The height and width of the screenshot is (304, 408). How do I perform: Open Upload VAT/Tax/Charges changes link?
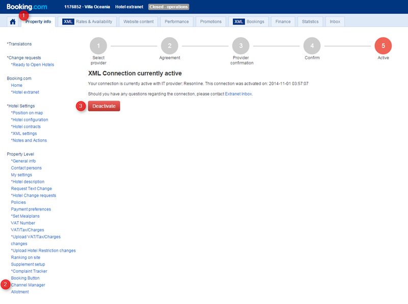[x=36, y=240]
